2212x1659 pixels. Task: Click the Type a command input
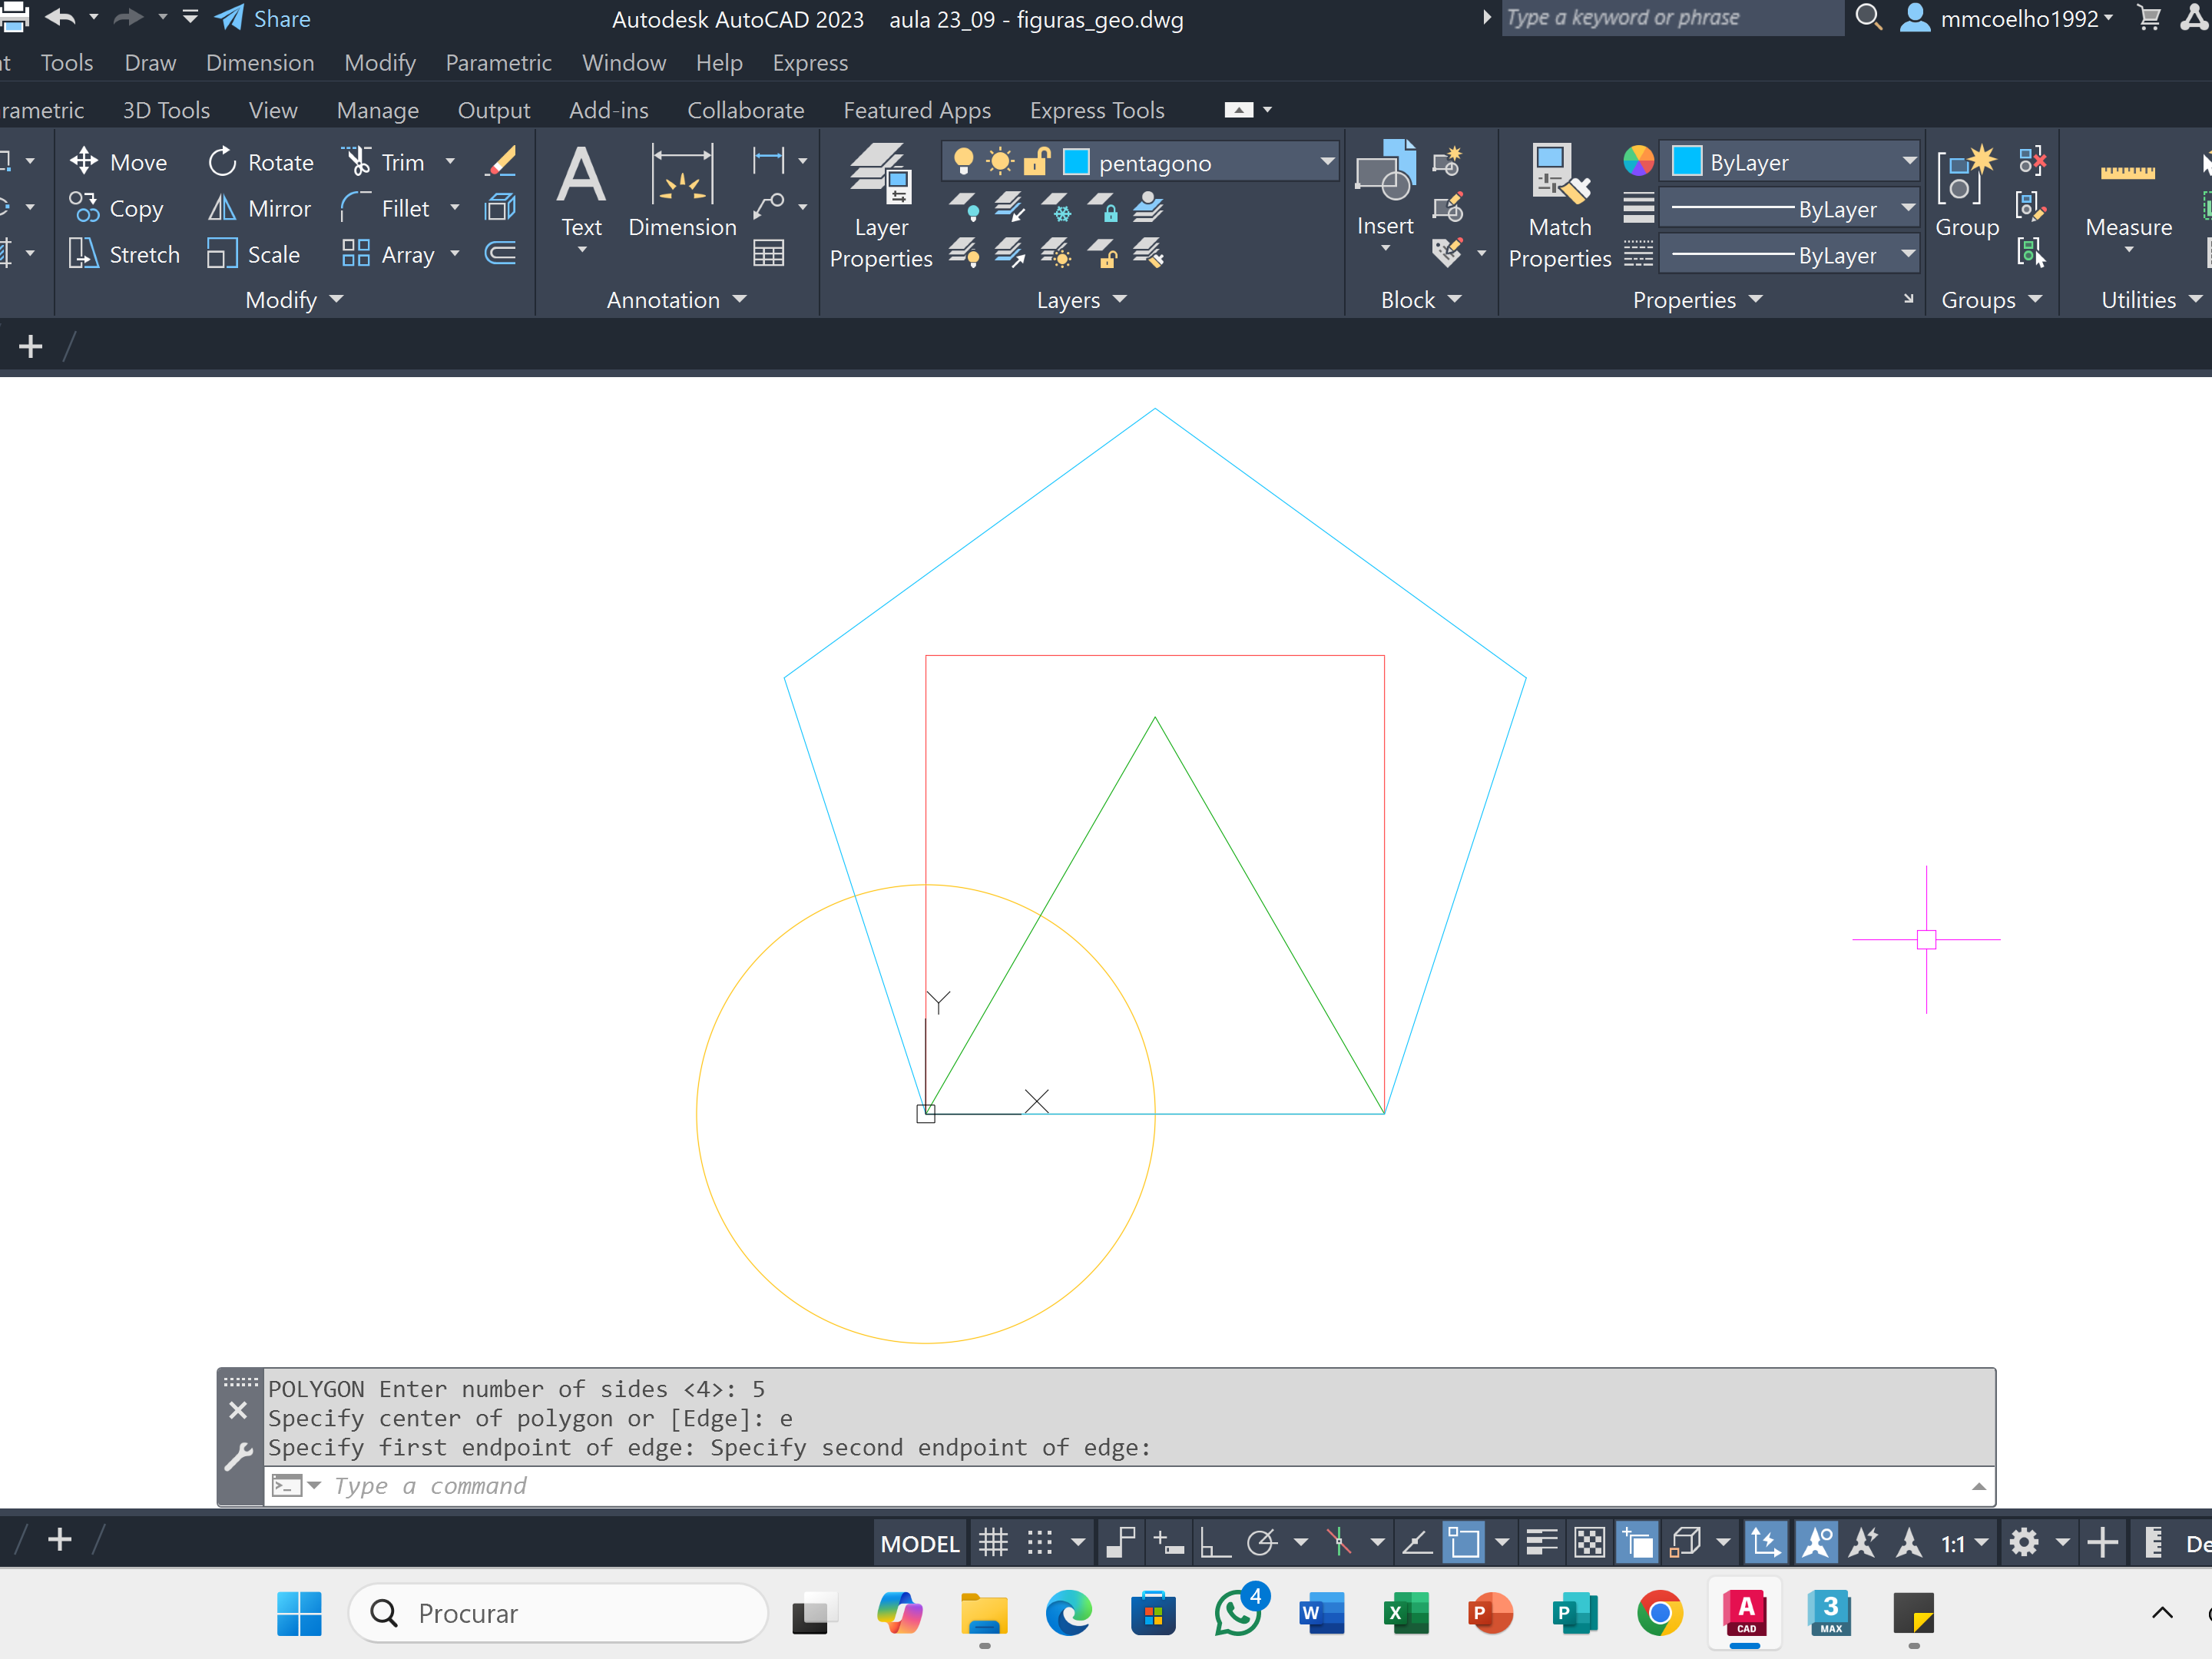[1100, 1485]
